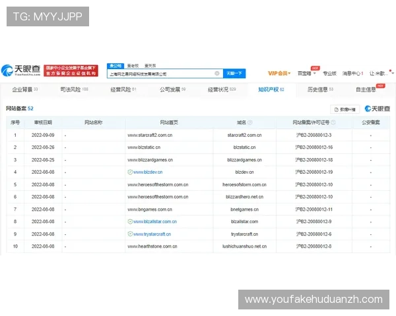The height and width of the screenshot is (316, 396).
Task: Click the Tianyancha logo in the header
Action: pyautogui.click(x=20, y=70)
